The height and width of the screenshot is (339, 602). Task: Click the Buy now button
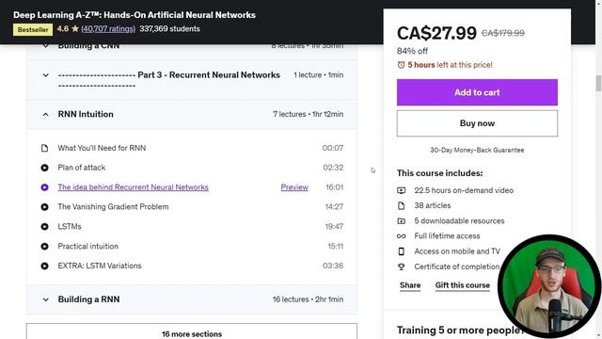pos(477,123)
